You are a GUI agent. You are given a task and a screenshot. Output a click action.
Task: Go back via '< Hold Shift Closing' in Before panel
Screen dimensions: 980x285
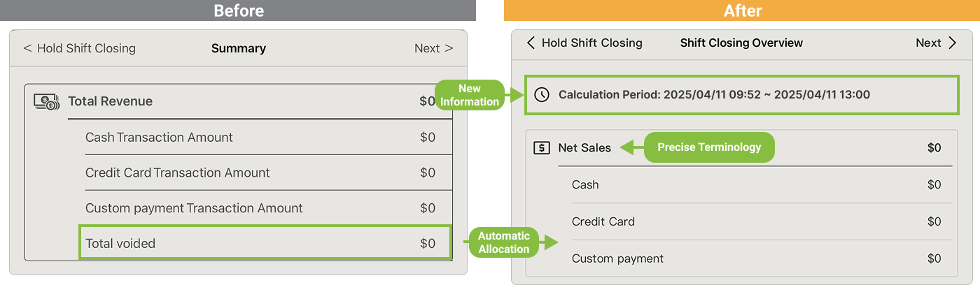click(x=79, y=48)
